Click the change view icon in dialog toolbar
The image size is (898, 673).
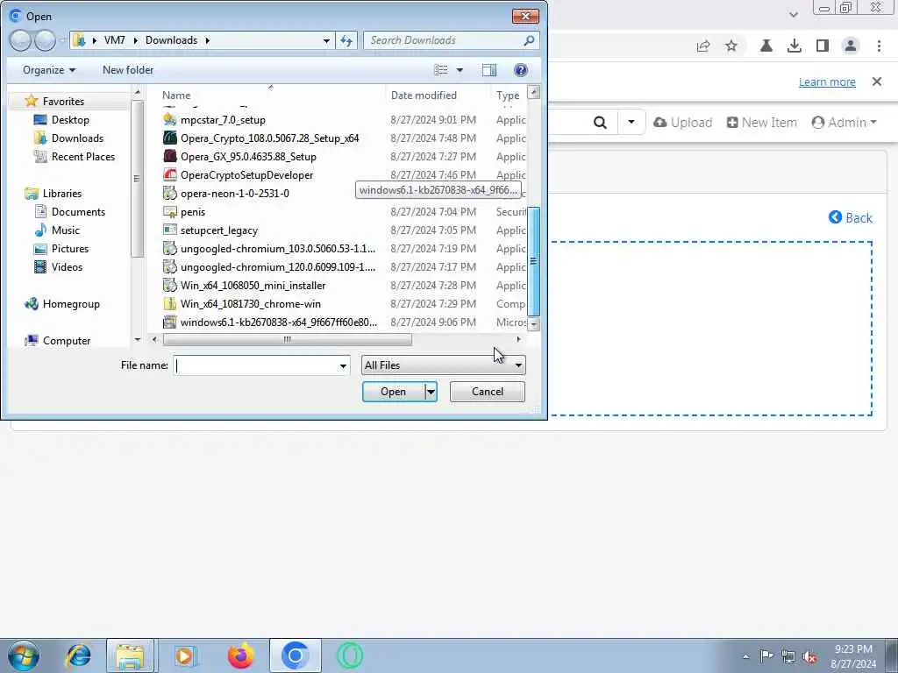441,70
